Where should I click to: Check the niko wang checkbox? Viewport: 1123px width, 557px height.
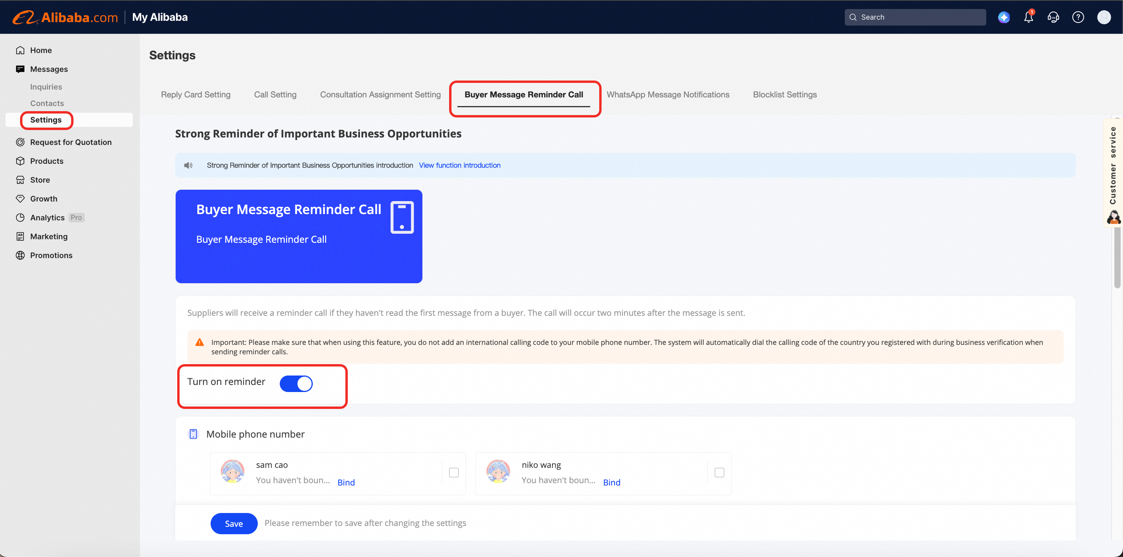[719, 473]
